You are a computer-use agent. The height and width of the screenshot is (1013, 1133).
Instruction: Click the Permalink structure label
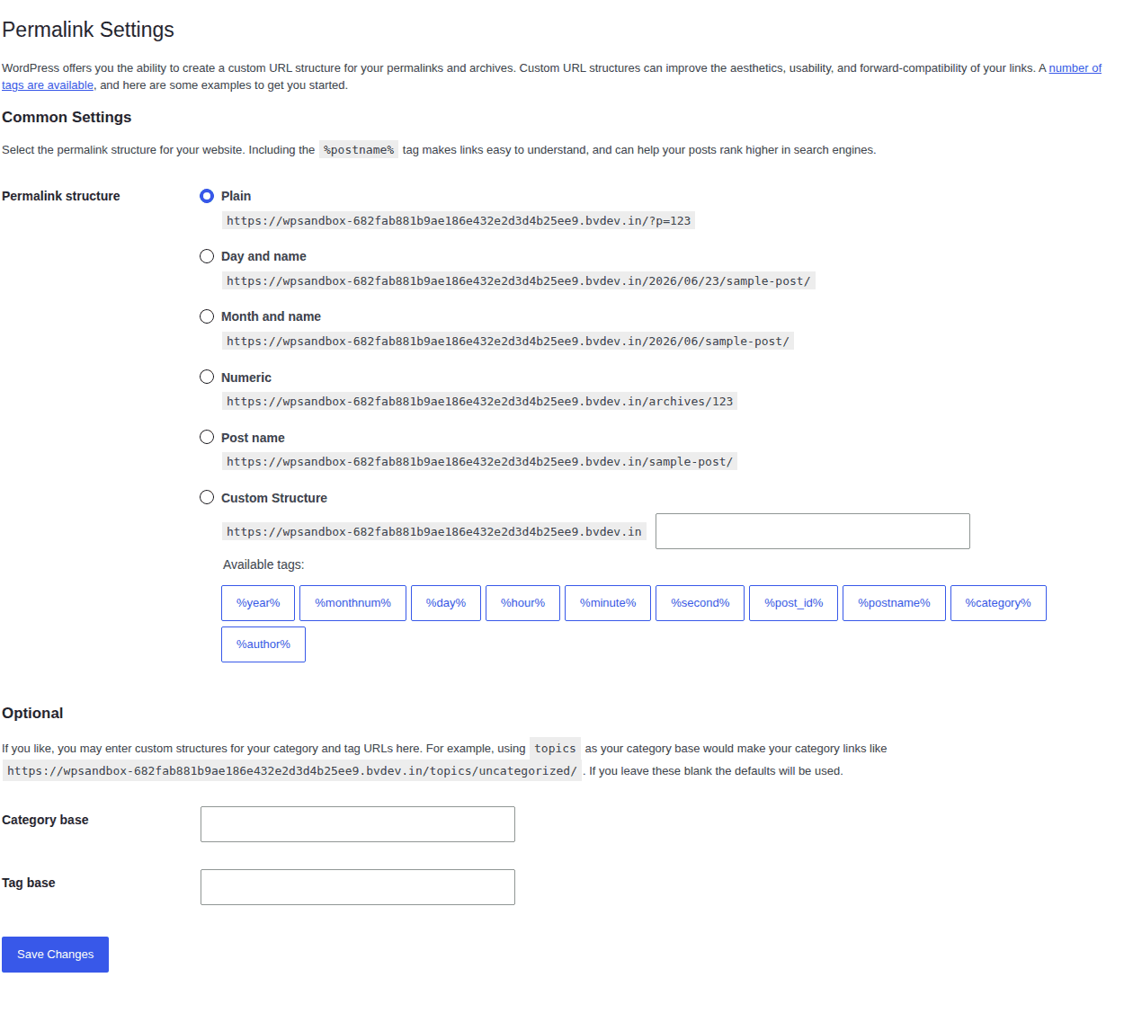(61, 196)
